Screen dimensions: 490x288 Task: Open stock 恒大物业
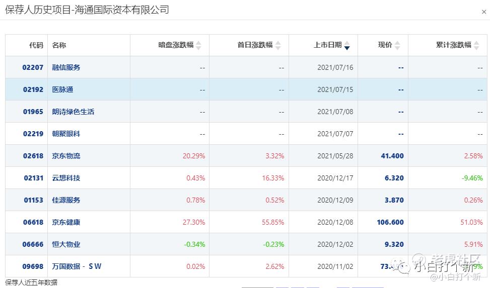point(66,245)
